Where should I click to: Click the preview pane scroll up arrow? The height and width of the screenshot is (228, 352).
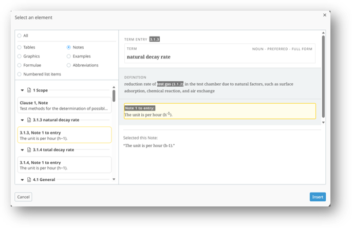pyautogui.click(x=323, y=33)
